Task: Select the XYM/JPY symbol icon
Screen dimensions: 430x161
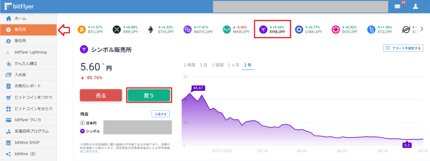Action: [263, 29]
